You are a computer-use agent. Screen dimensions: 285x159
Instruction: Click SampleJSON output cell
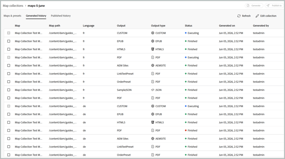[x=124, y=90]
